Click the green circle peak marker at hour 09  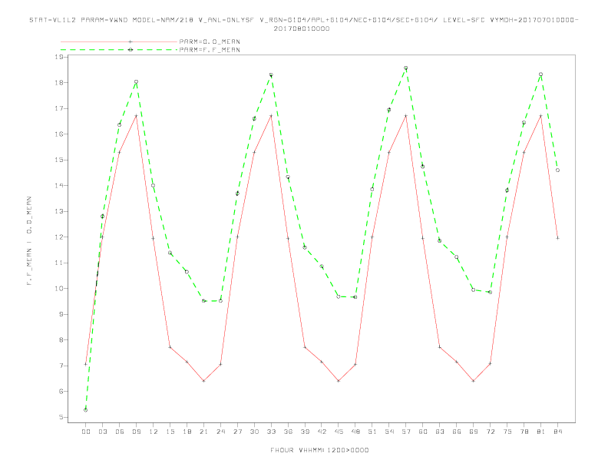tap(136, 82)
